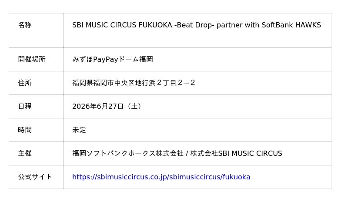Click the （土） day-of-week text
This screenshot has height=202, width=348.
click(134, 106)
